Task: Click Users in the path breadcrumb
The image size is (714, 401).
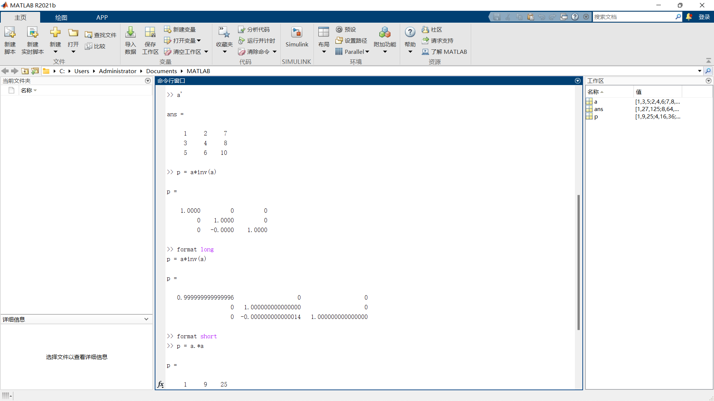Action: tap(82, 71)
